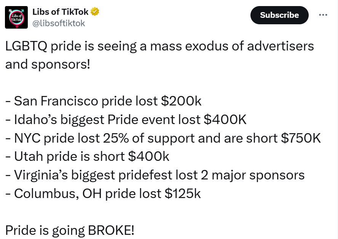Click the $200k San Francisco amount
338x239 pixels.
(x=181, y=101)
